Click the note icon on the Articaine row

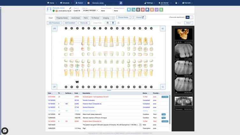140,125
